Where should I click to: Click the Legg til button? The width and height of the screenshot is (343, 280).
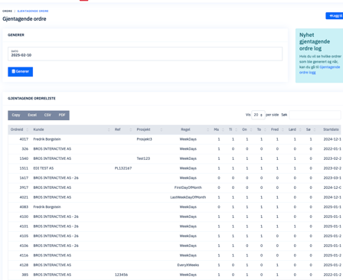pos(335,16)
